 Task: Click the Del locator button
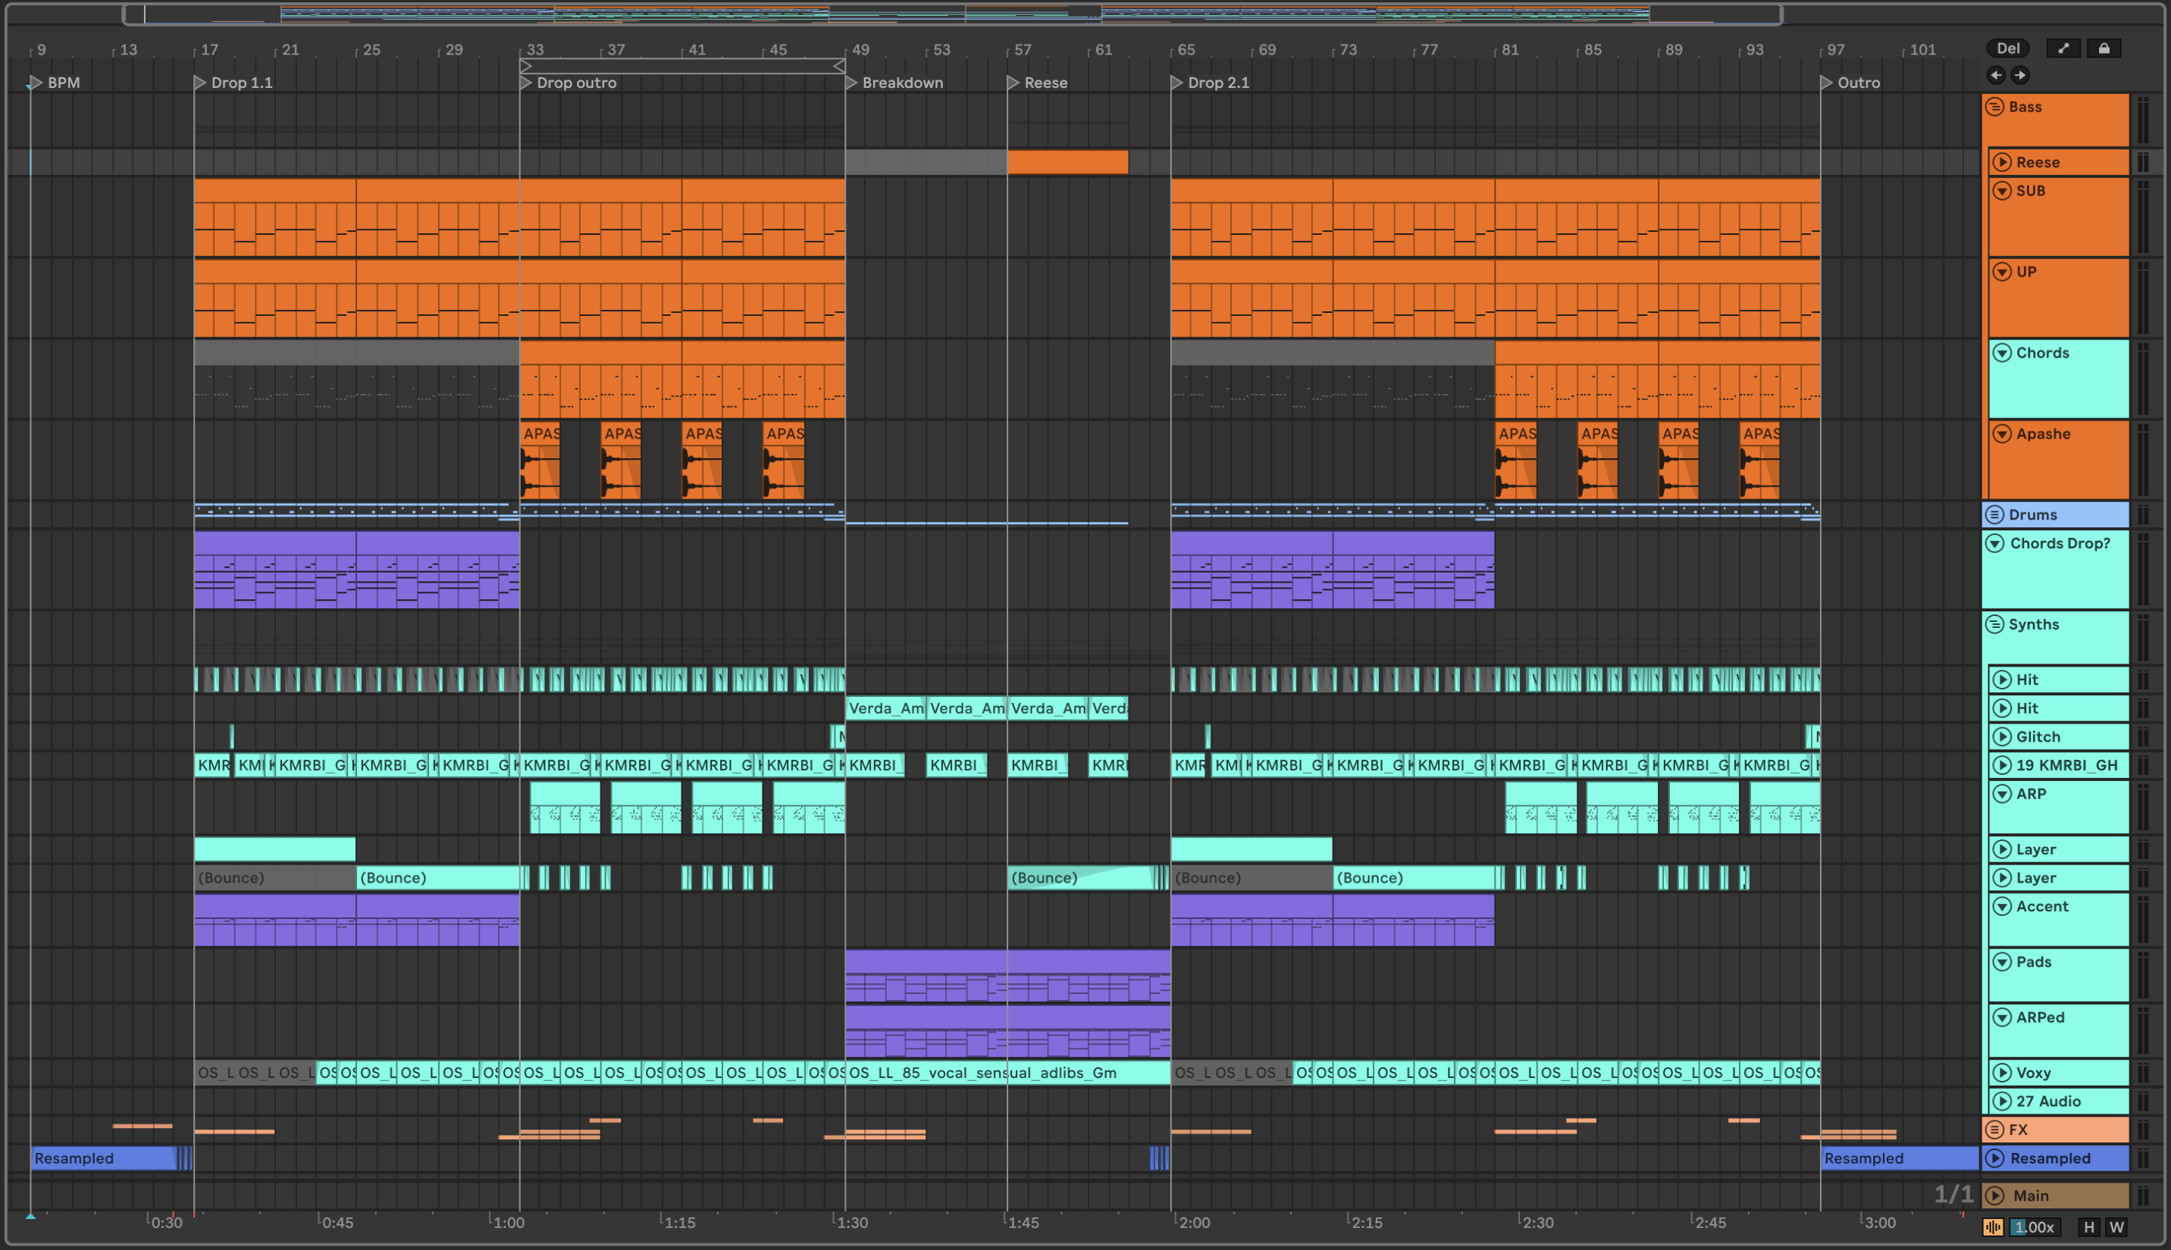click(x=2008, y=49)
